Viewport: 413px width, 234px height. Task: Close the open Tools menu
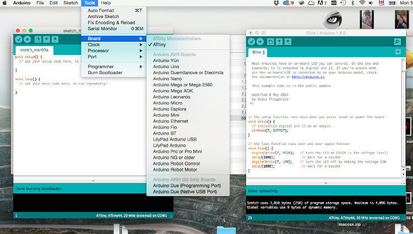(x=90, y=3)
